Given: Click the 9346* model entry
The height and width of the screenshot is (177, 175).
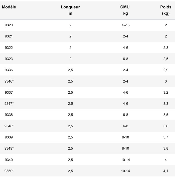Looking at the screenshot, I should tap(9, 81).
